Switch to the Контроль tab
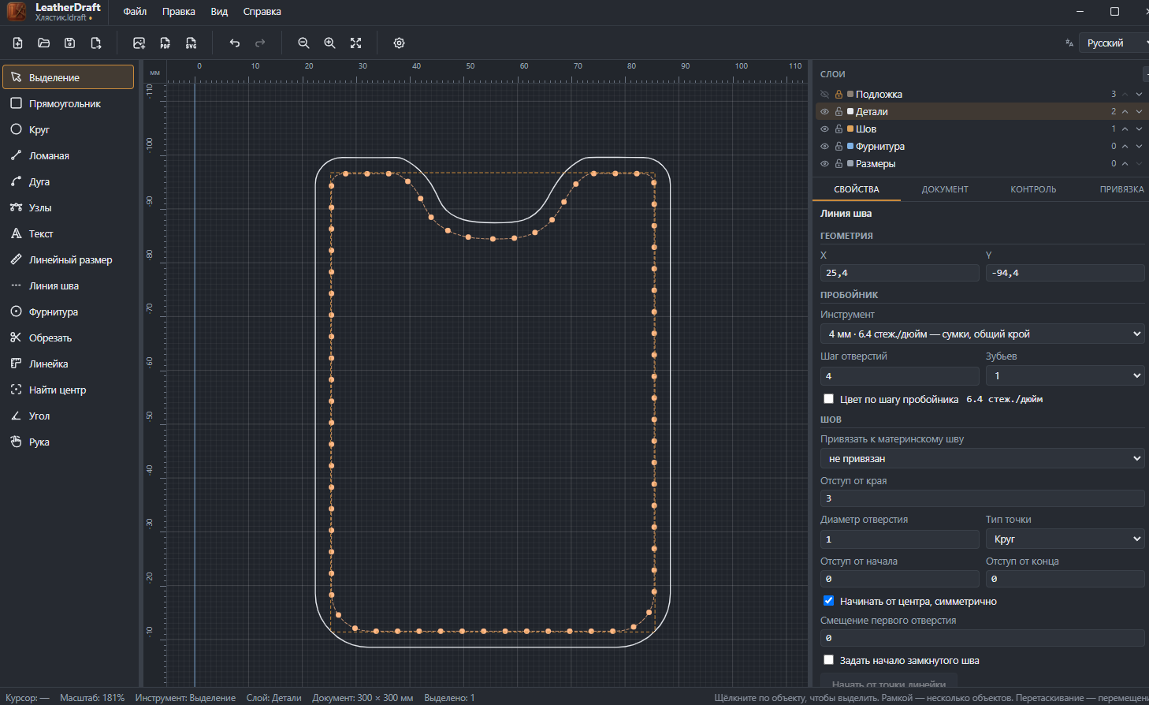Image resolution: width=1149 pixels, height=705 pixels. (x=1033, y=189)
